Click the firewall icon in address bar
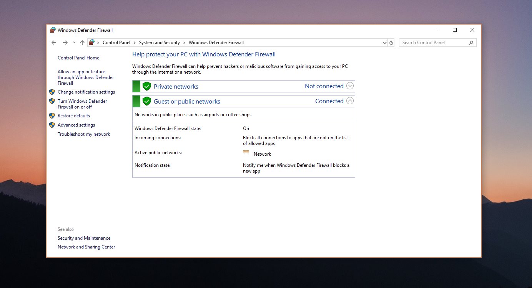The width and height of the screenshot is (532, 288). [x=91, y=43]
